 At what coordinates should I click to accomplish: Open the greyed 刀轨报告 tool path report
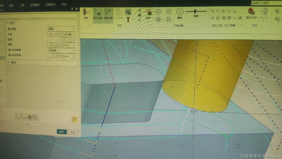[x=119, y=14]
